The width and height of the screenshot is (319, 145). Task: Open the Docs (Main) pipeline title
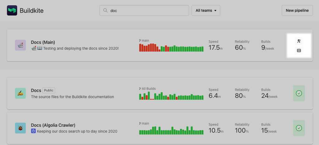pyautogui.click(x=43, y=43)
